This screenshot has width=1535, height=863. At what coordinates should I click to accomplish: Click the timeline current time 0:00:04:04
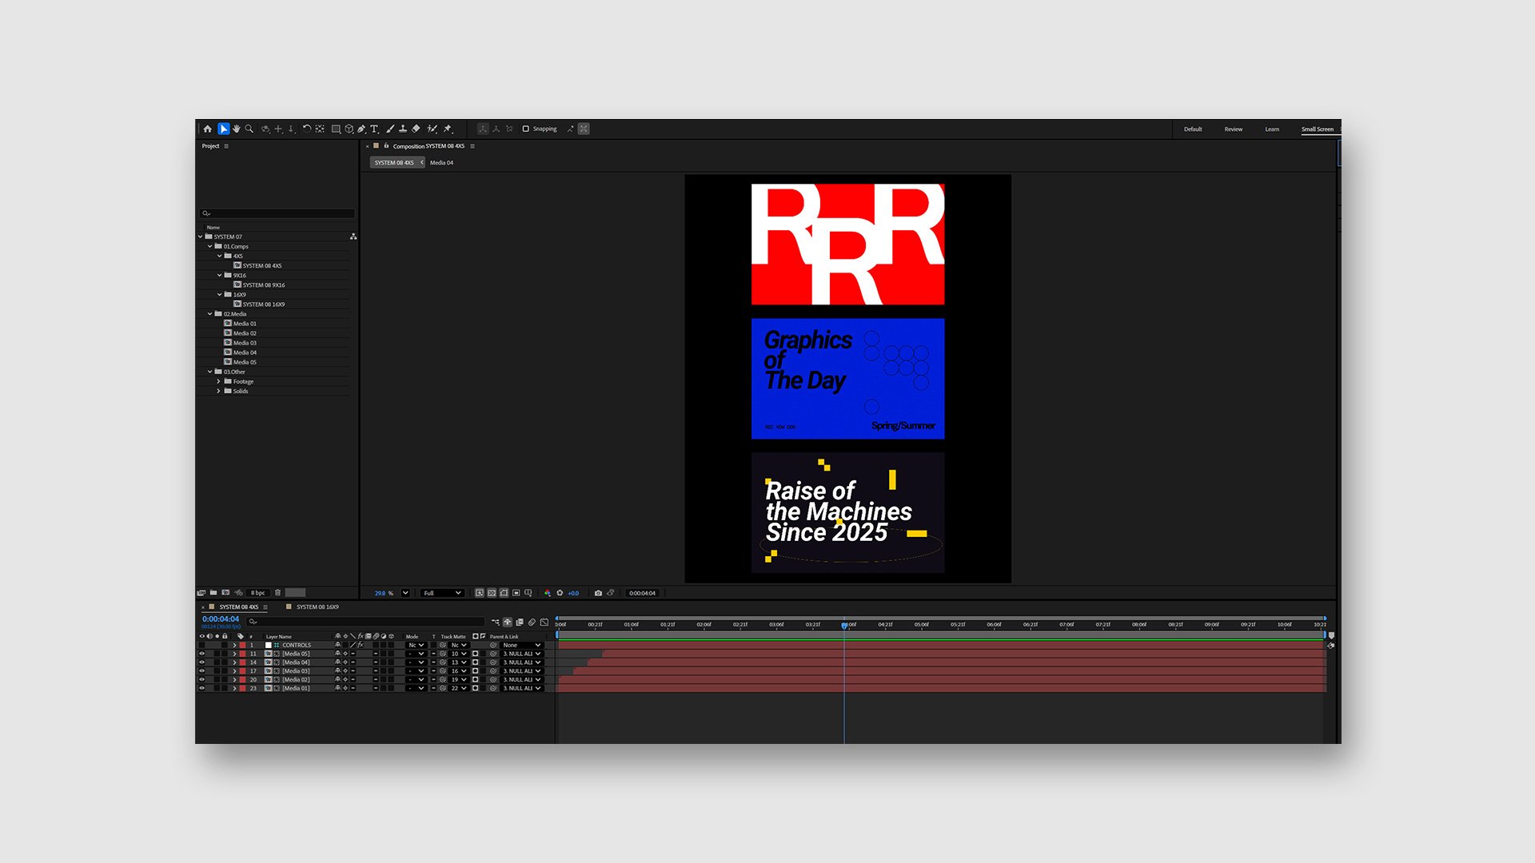click(x=221, y=619)
